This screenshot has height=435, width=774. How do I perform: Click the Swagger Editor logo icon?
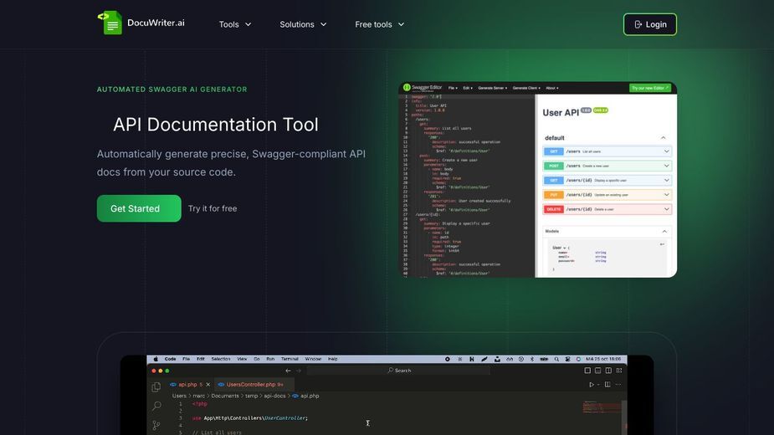[x=407, y=87]
